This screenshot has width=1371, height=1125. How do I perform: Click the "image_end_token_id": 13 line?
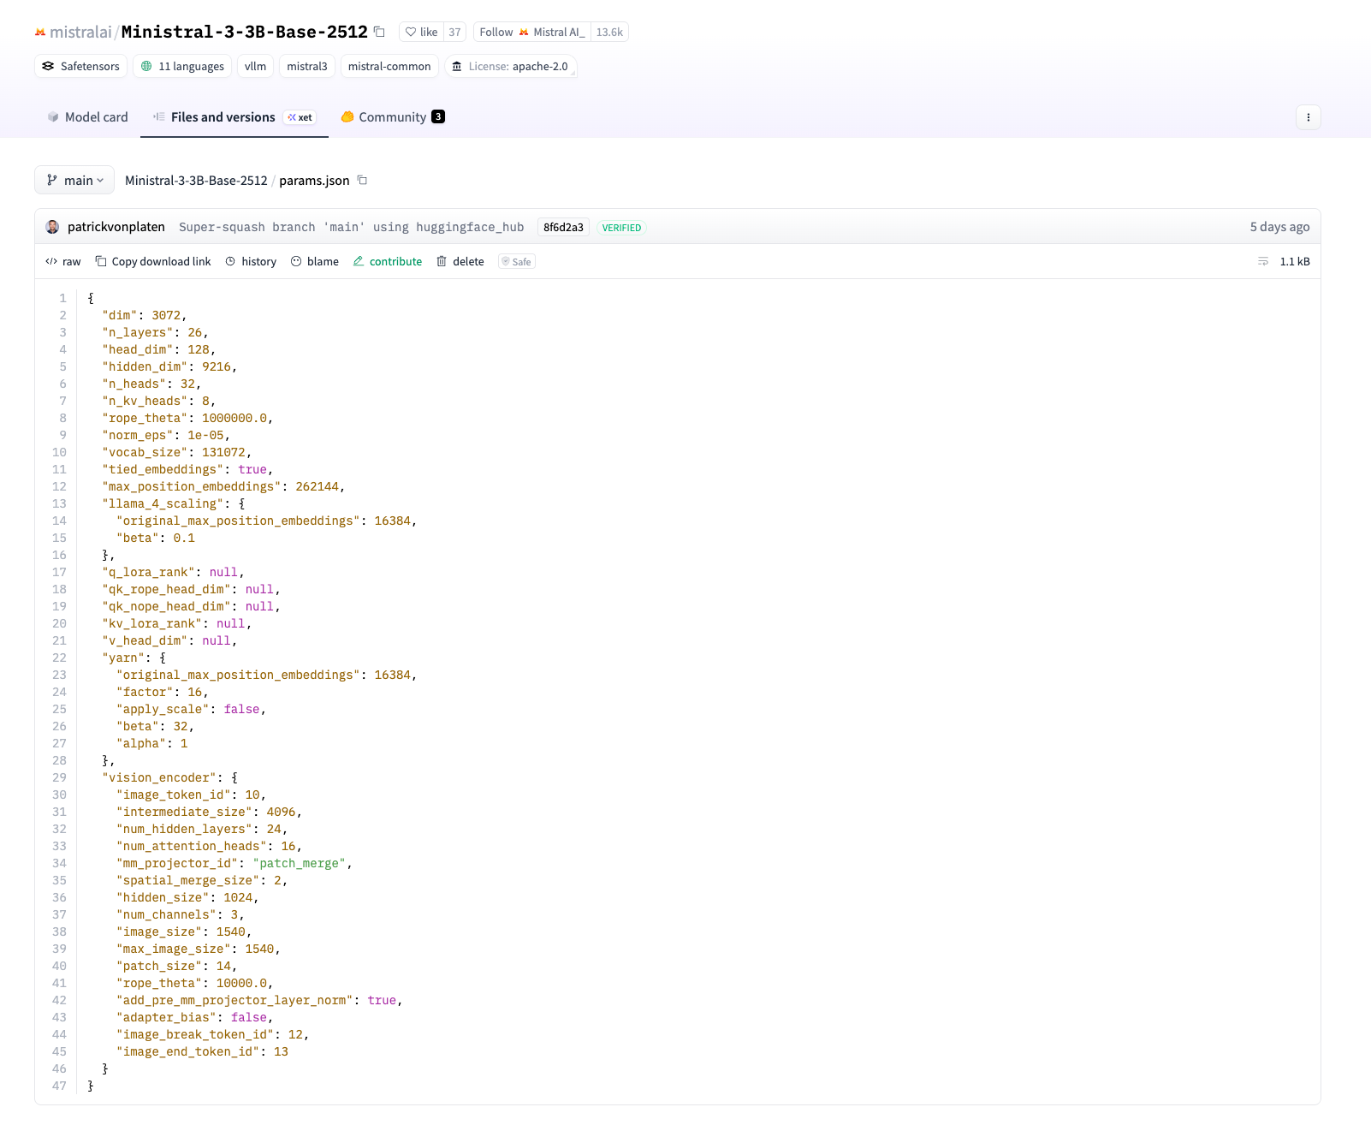[203, 1051]
